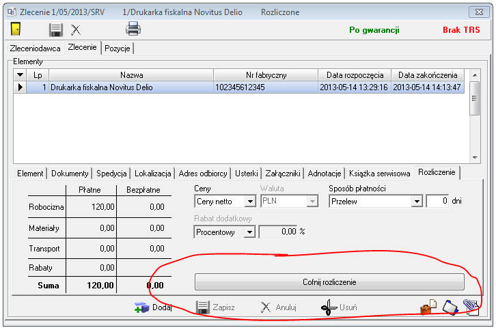Click the Materiały row label
This screenshot has height=330, width=496.
coord(44,228)
